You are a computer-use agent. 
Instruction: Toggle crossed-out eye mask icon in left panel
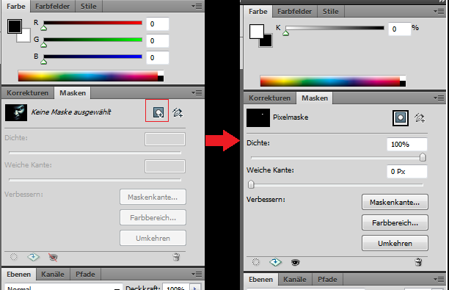(x=53, y=257)
